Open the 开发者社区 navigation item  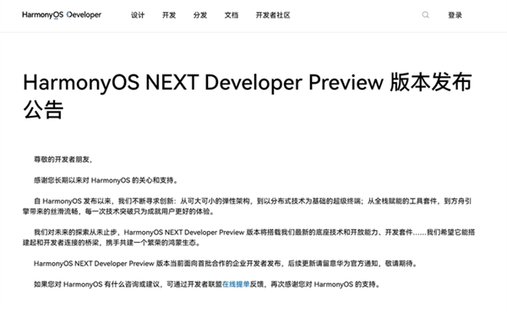coord(273,15)
